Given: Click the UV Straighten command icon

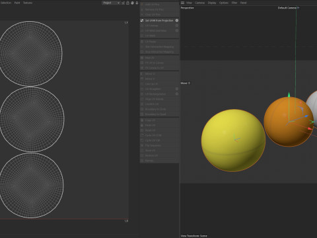Looking at the screenshot, I should pos(142,89).
